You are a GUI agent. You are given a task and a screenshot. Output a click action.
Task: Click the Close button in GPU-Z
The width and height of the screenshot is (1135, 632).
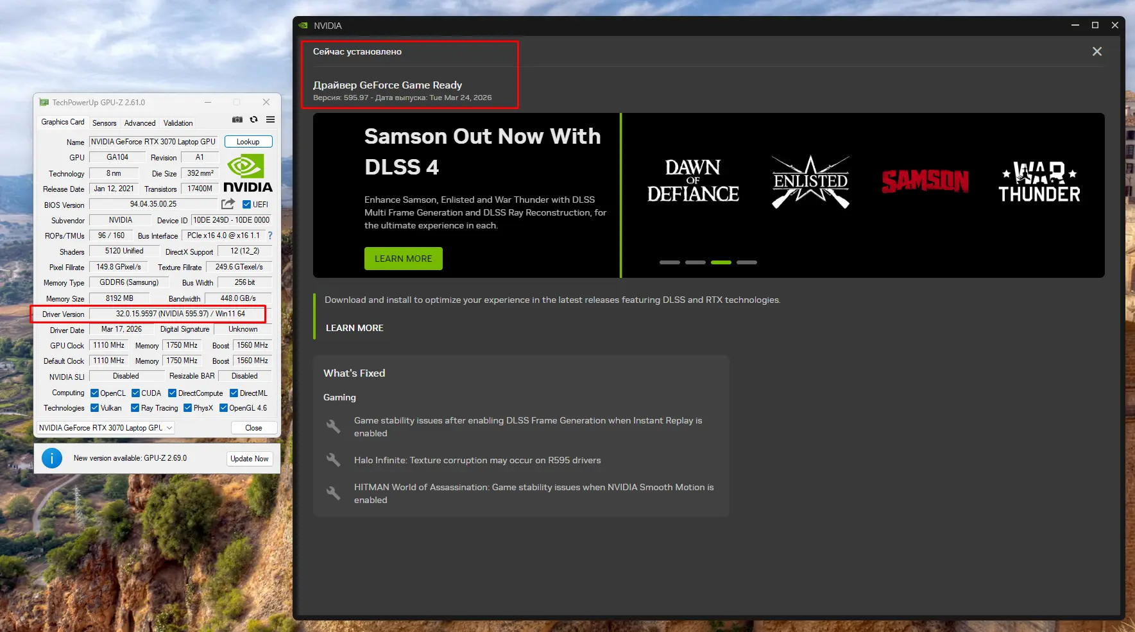pyautogui.click(x=253, y=428)
